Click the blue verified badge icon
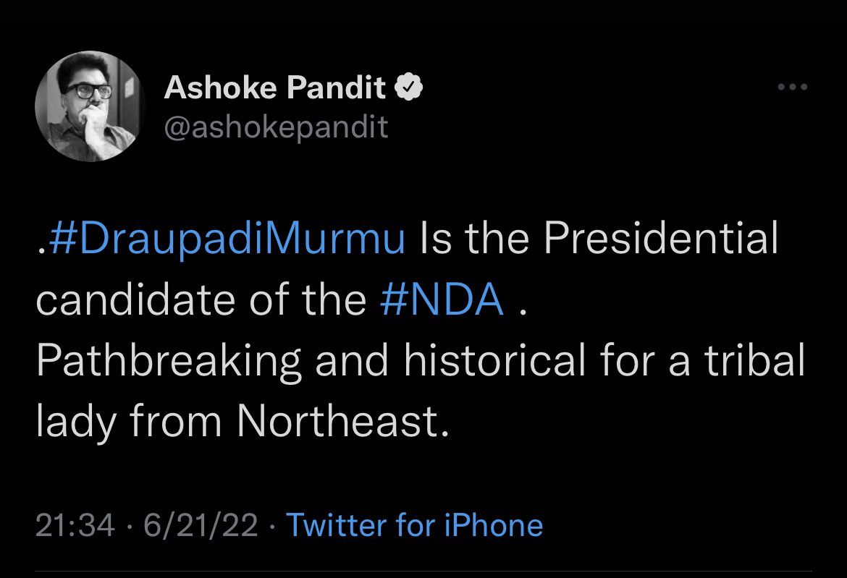Screen dimensions: 847x578 pos(409,87)
